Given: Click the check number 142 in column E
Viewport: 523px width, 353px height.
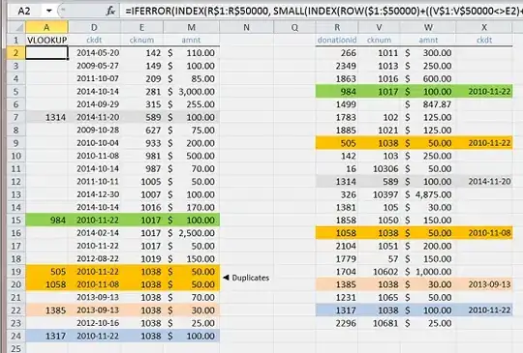Looking at the screenshot, I should pos(153,53).
